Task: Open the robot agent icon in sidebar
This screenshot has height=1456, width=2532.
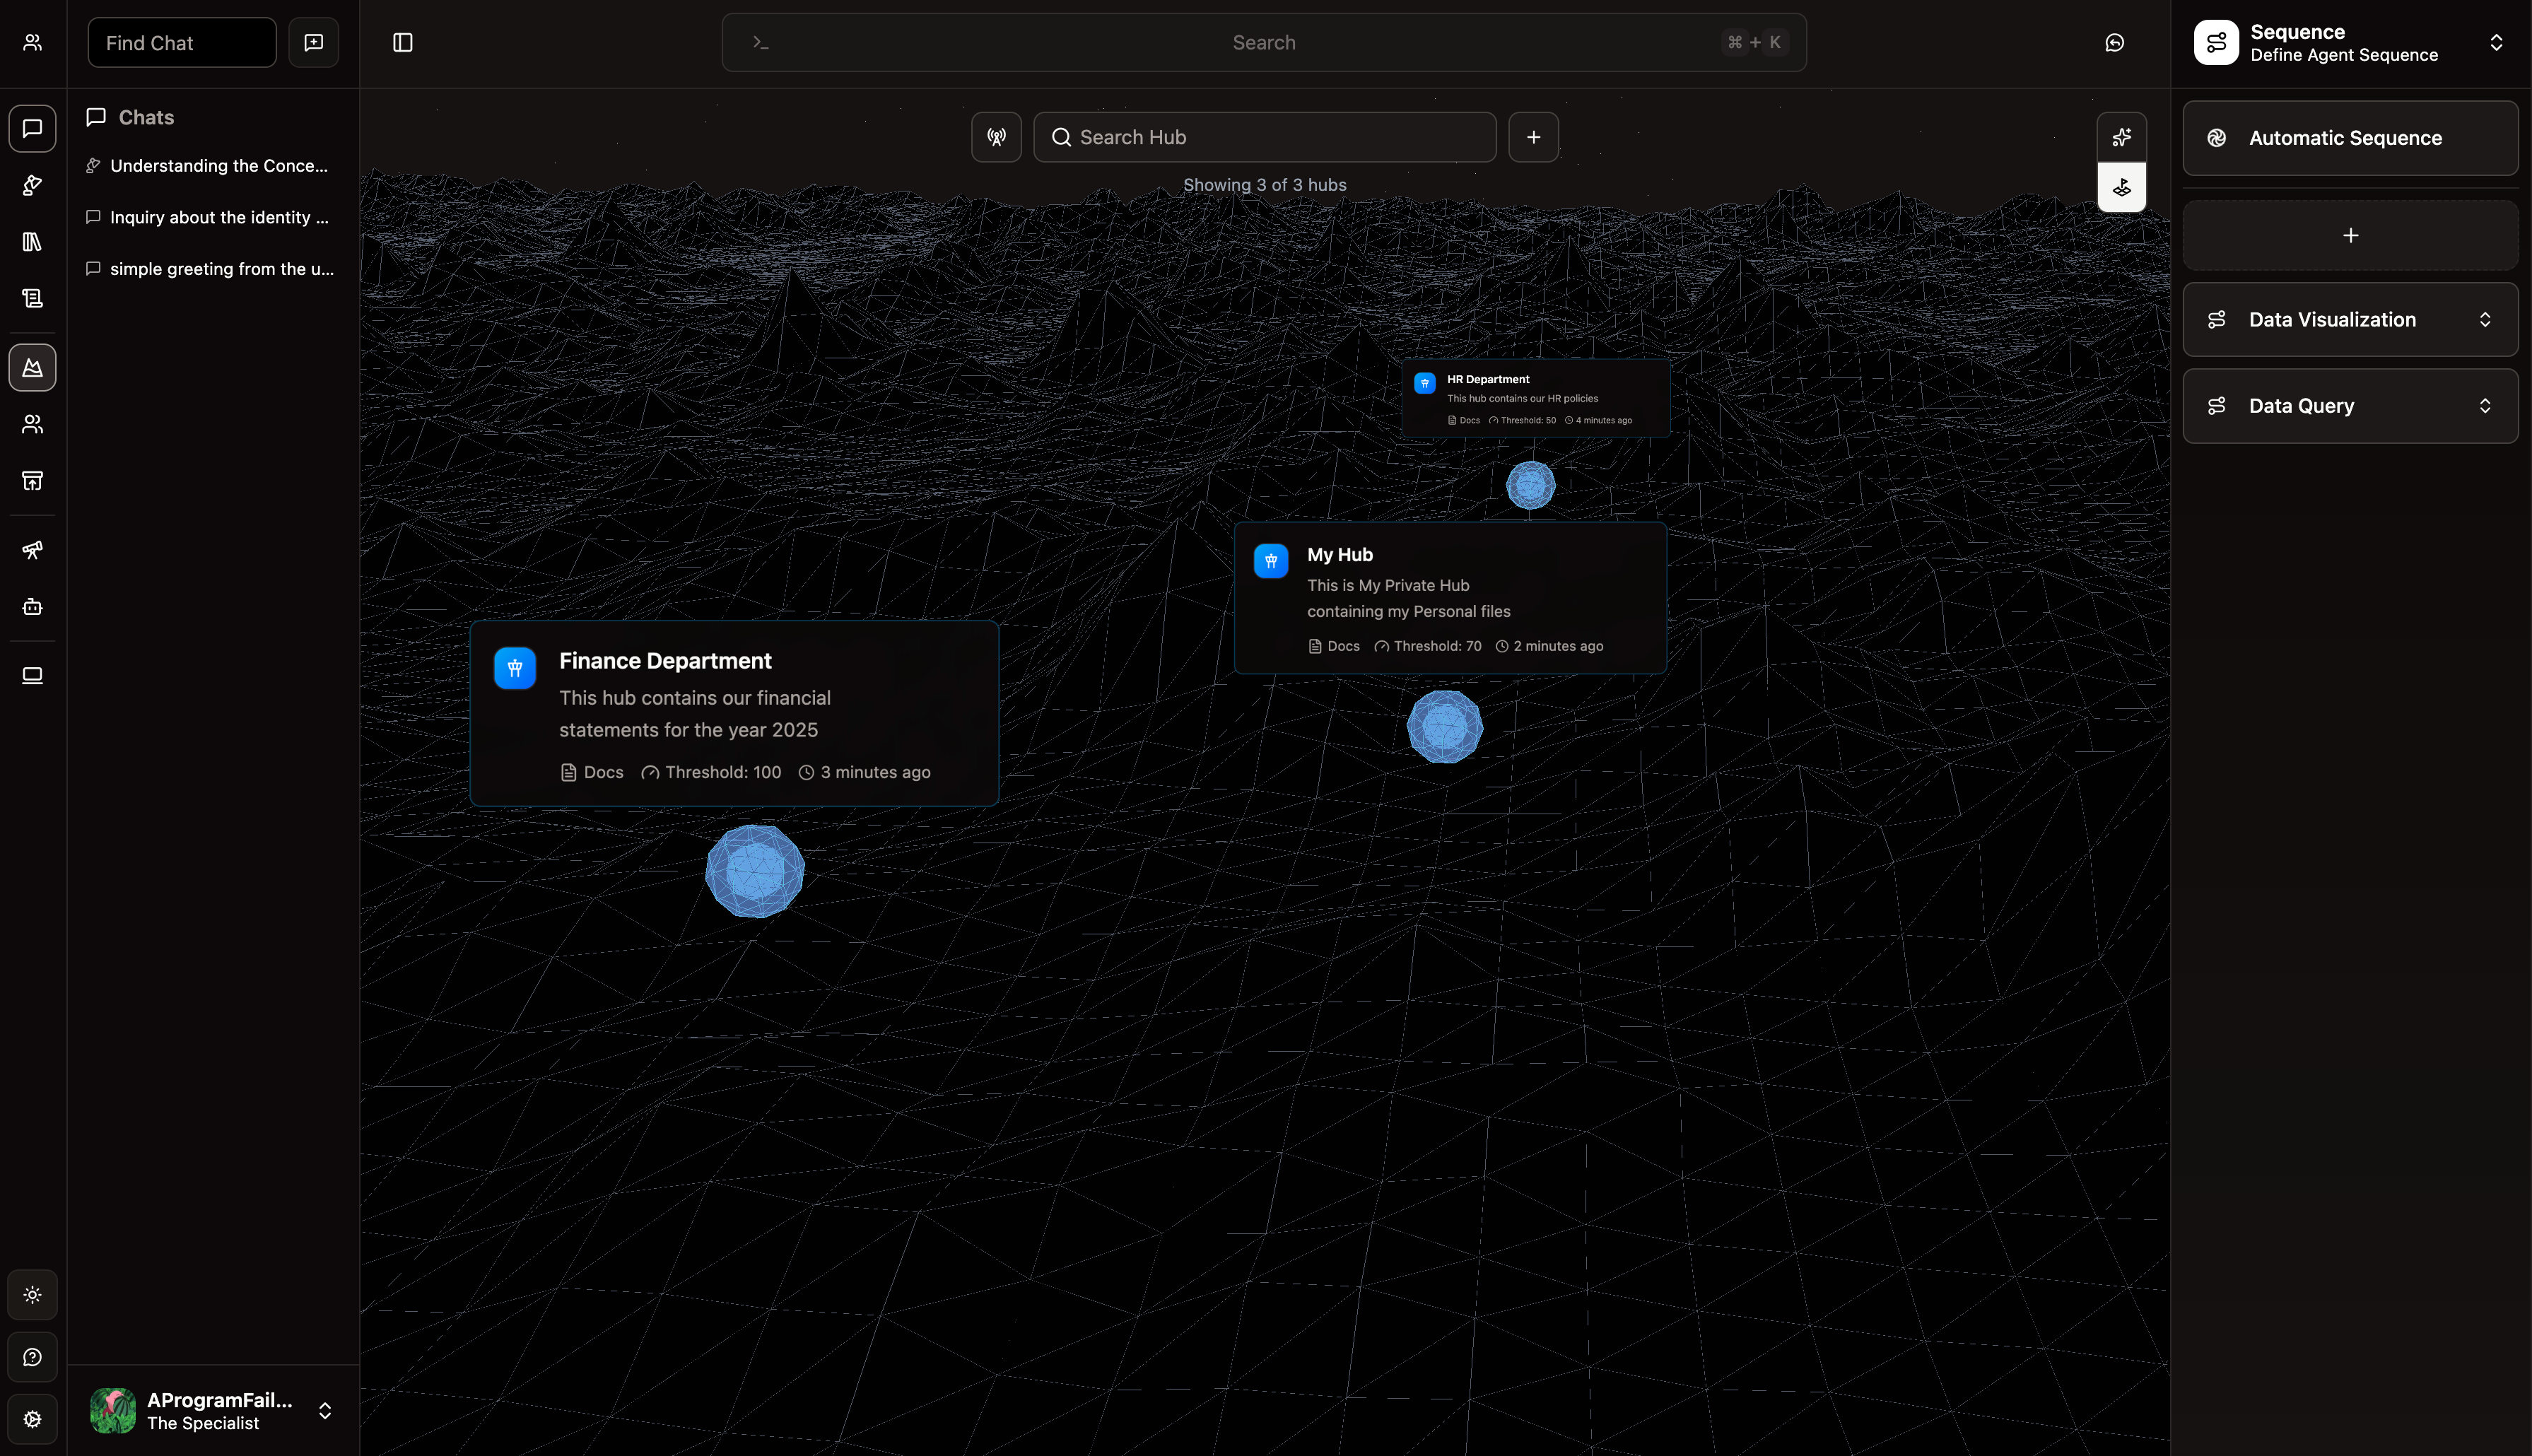Action: click(32, 607)
